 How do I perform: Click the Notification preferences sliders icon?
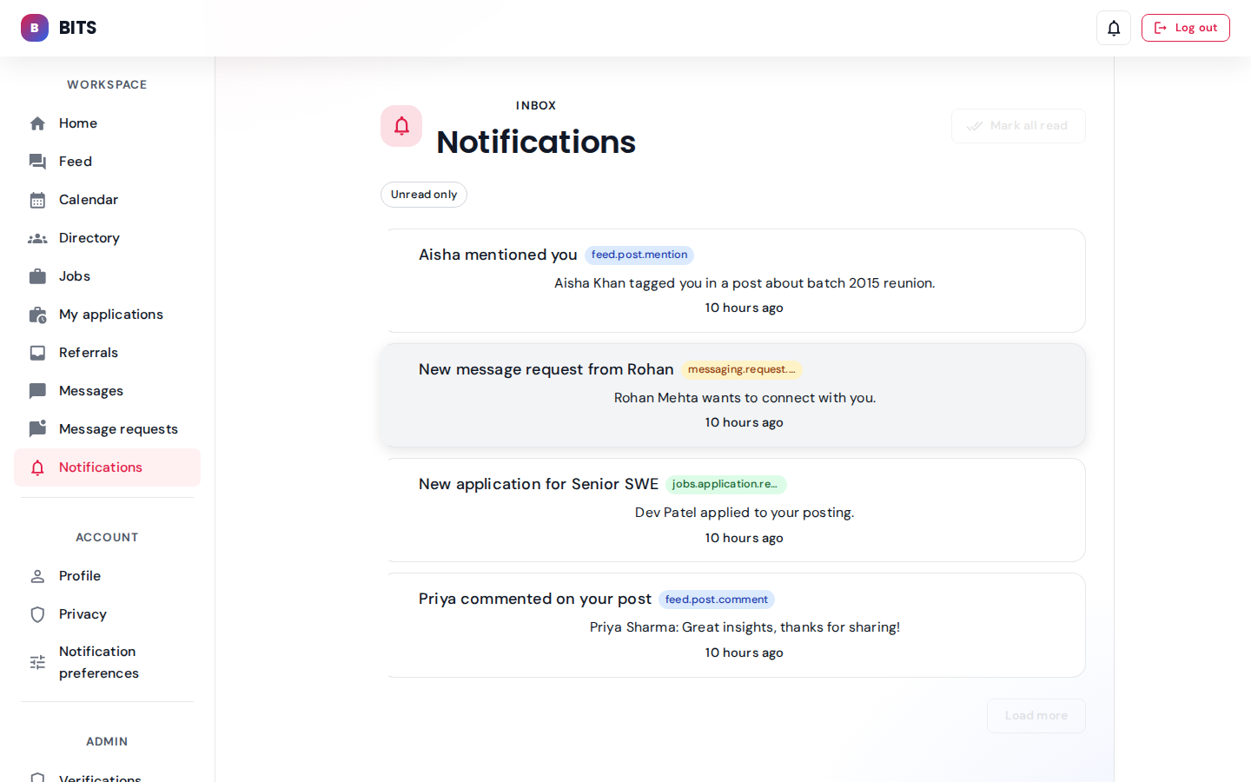pos(37,662)
